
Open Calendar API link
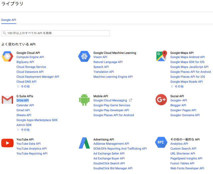pyautogui.click(x=25, y=105)
